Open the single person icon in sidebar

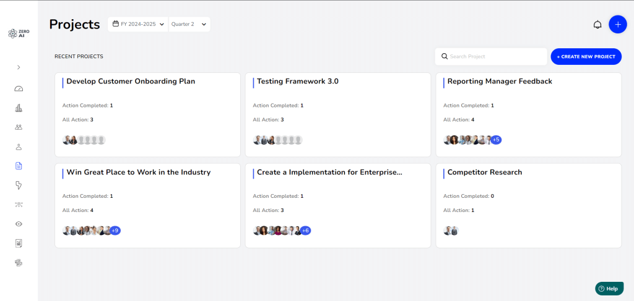[19, 147]
